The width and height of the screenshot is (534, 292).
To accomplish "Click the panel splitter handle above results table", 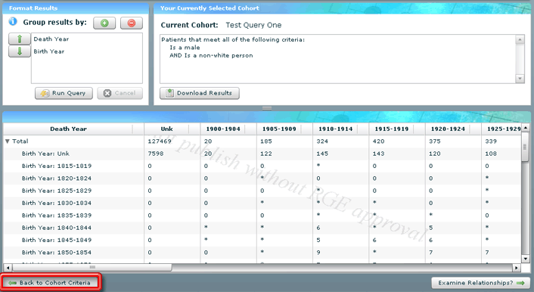I will click(x=267, y=108).
